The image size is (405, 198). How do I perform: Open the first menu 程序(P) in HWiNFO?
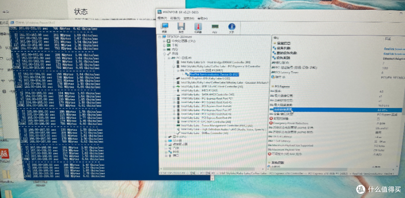coord(162,18)
